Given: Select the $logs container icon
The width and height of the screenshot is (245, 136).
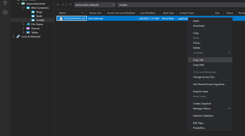Looking at the screenshot, I should (33, 12).
